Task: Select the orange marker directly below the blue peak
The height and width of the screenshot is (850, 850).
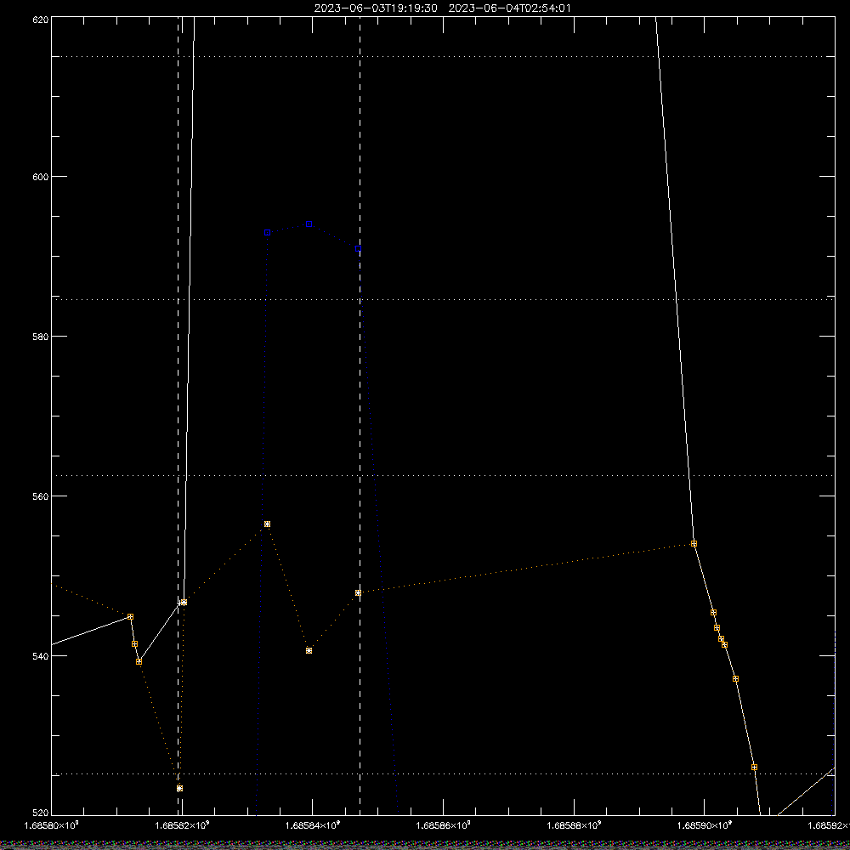Action: tap(309, 650)
